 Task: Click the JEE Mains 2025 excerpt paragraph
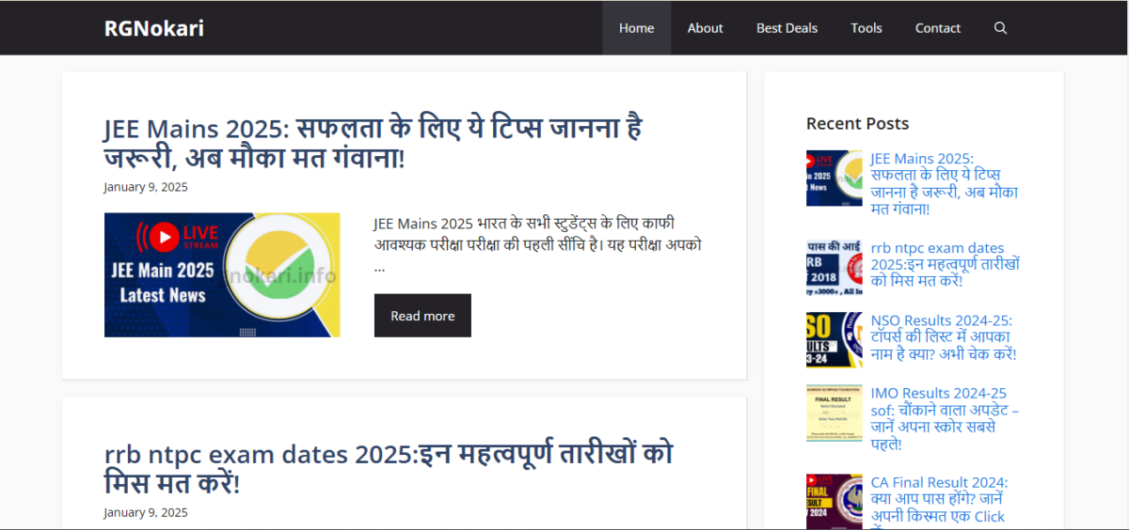click(x=538, y=245)
